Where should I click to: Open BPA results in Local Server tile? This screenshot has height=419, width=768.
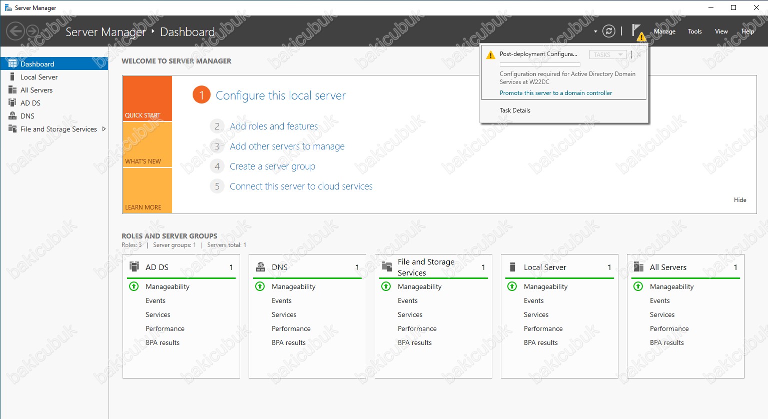click(x=541, y=342)
